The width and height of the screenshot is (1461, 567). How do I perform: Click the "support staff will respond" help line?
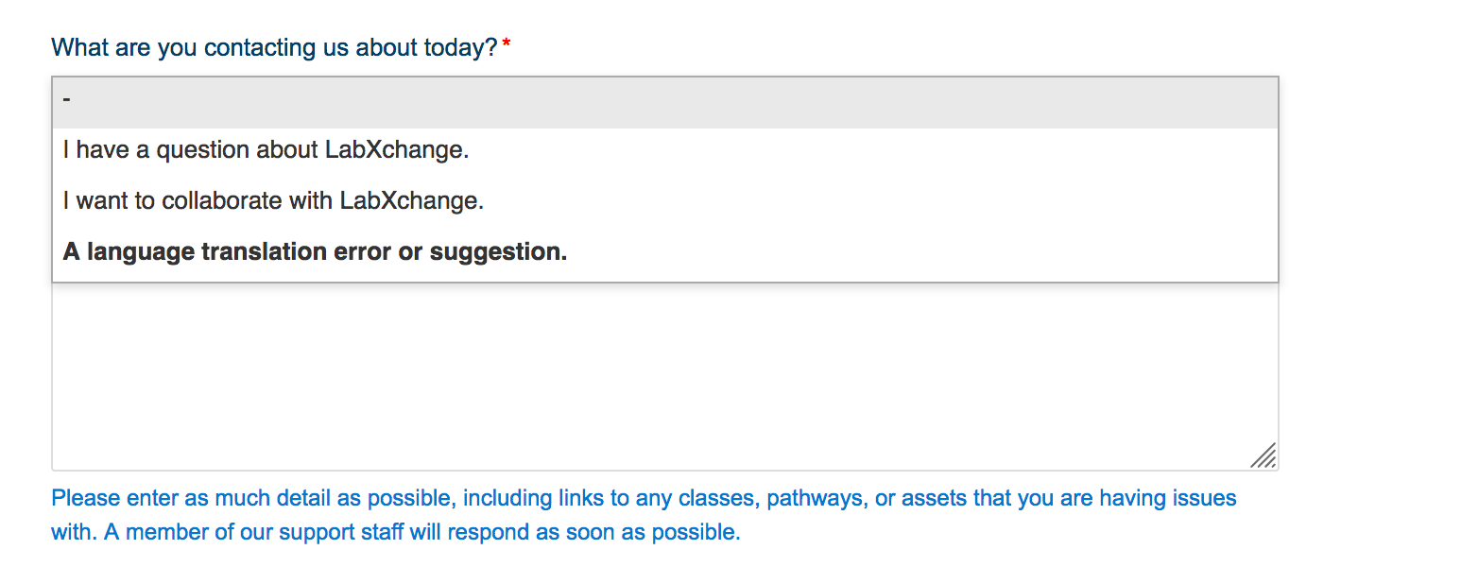tap(395, 532)
